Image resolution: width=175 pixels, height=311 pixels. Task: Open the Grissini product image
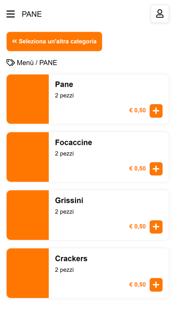(x=28, y=215)
